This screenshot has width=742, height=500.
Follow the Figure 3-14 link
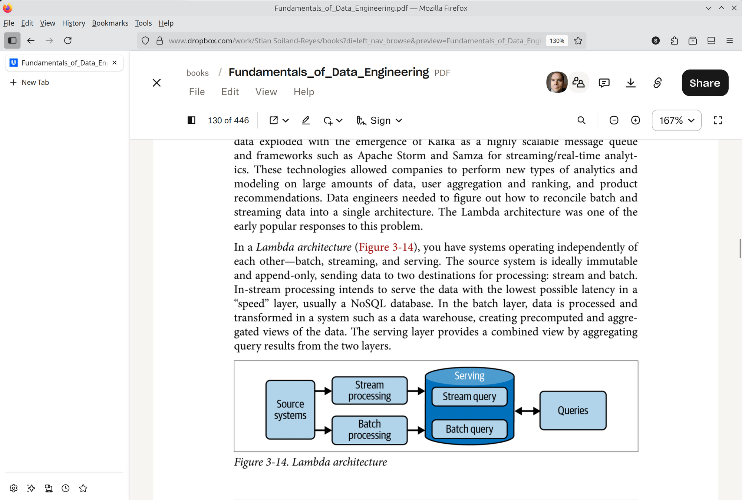pyautogui.click(x=386, y=247)
